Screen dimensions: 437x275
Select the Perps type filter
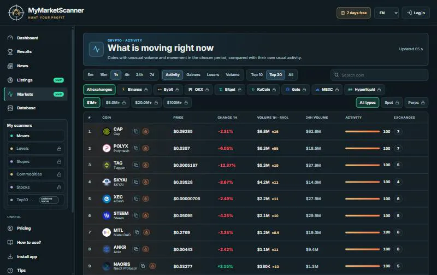coord(416,103)
